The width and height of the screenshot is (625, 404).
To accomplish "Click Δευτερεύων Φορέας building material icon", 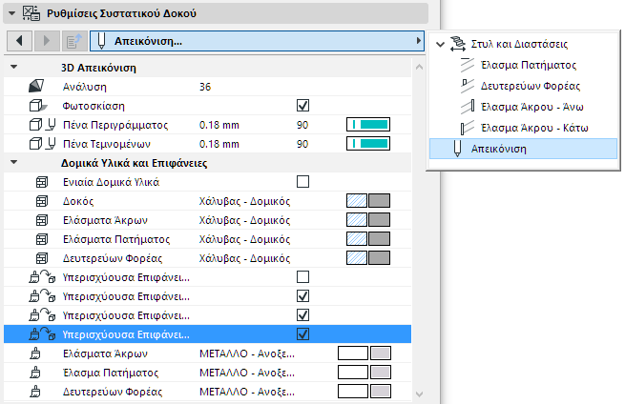I will [41, 258].
